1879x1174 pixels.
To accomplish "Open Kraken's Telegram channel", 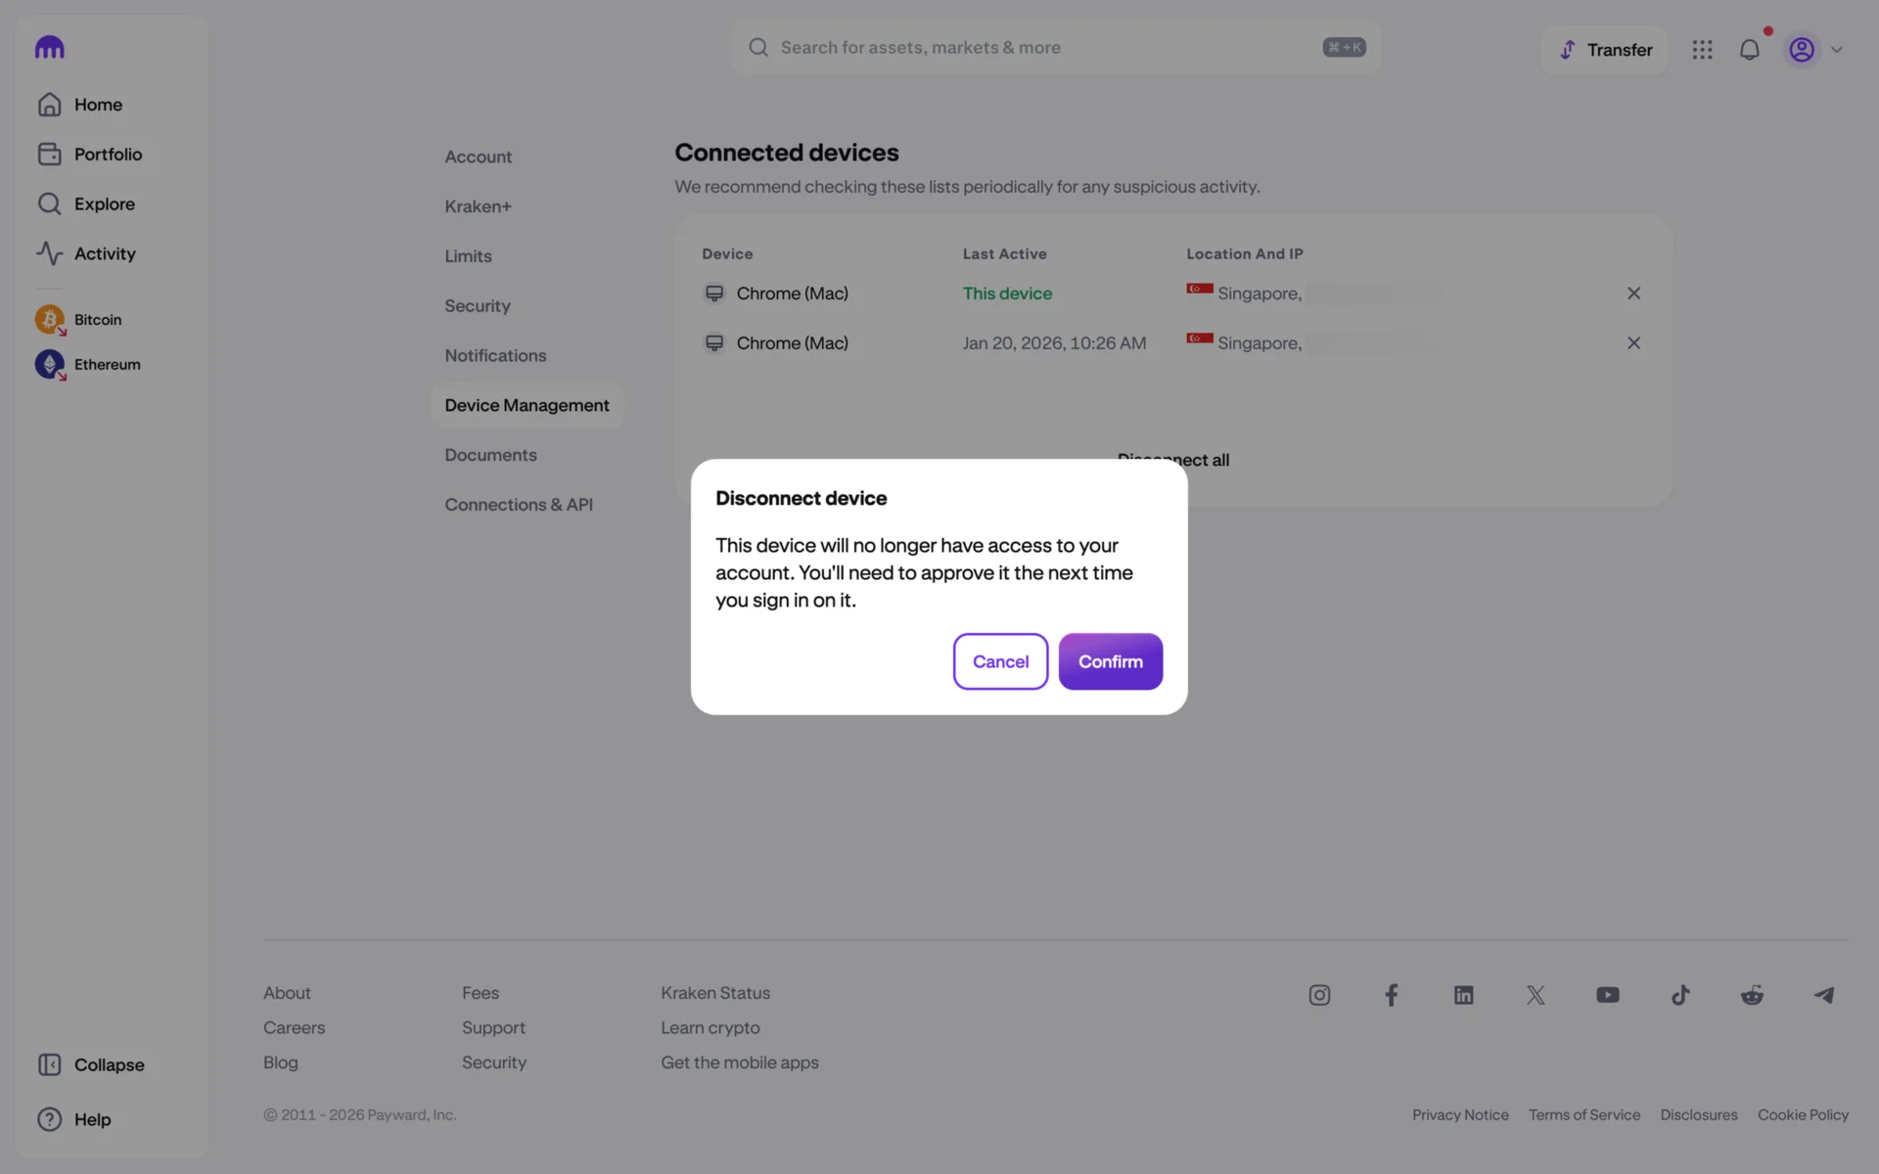I will 1824,995.
